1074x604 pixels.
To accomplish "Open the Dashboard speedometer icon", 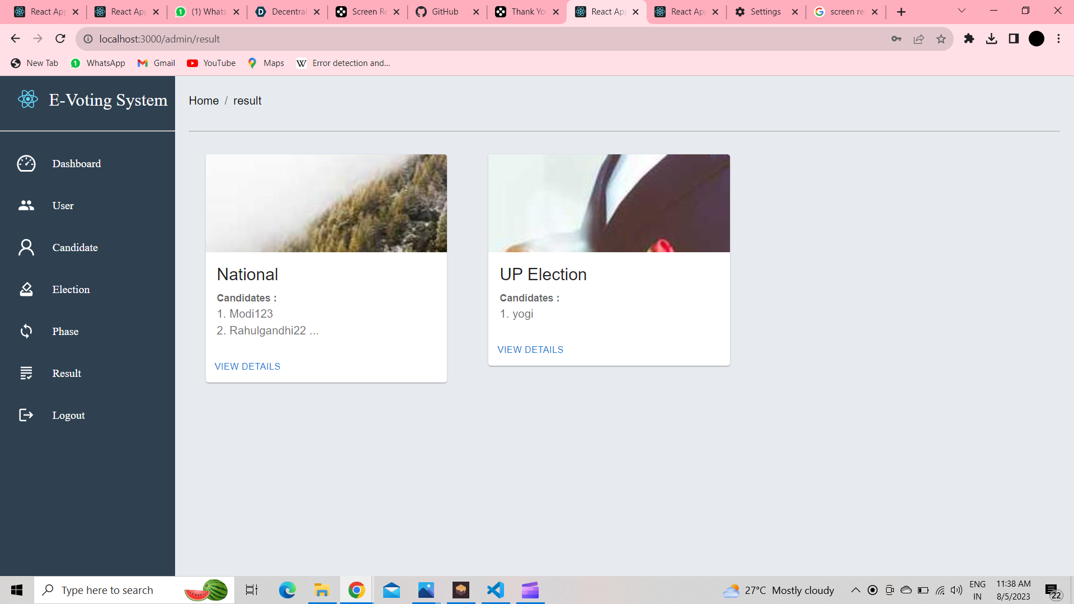I will click(26, 163).
